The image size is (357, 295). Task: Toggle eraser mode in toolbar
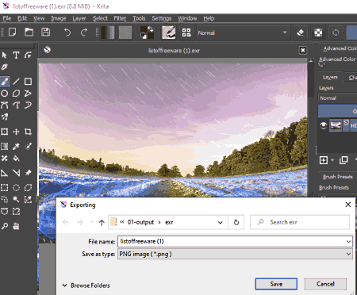click(x=300, y=33)
